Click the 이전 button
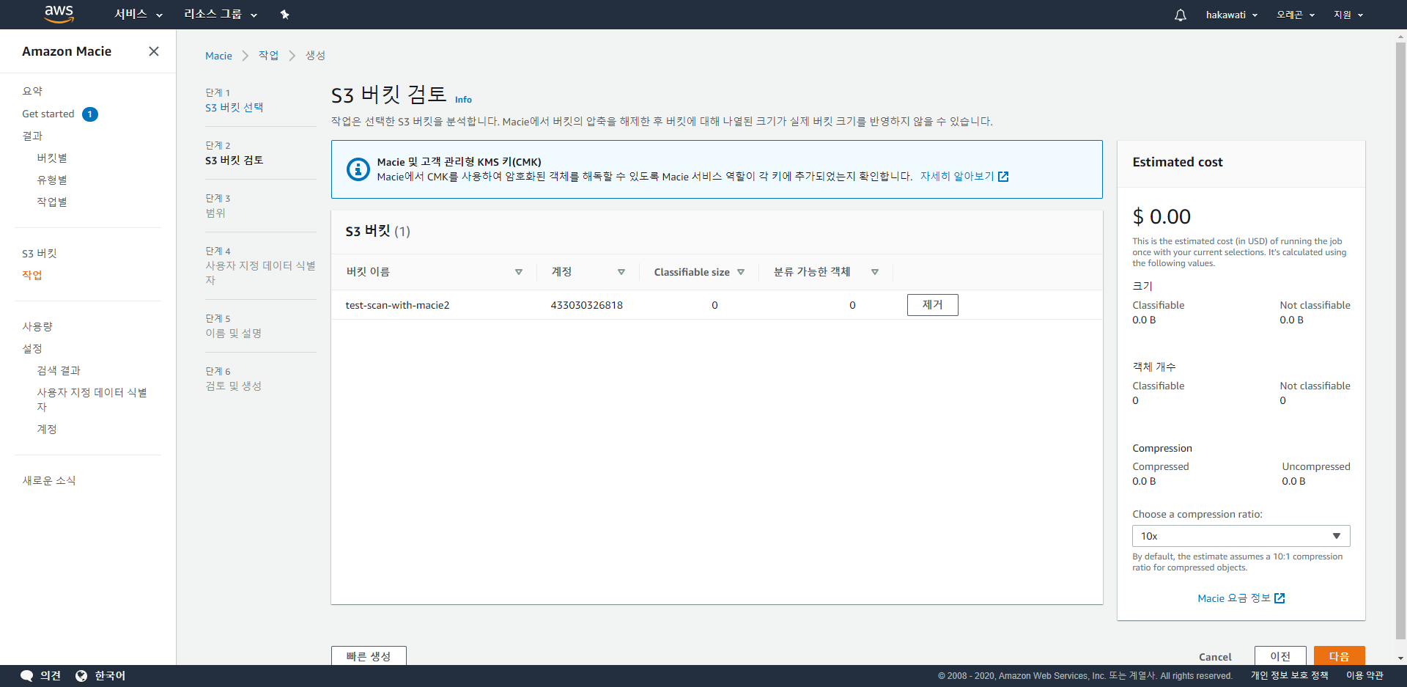1407x687 pixels. click(x=1280, y=655)
